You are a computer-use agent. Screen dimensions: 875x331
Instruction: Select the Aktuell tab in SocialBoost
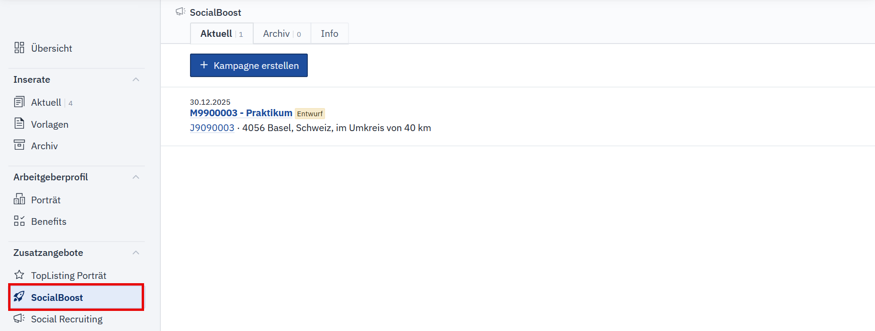[x=221, y=33]
